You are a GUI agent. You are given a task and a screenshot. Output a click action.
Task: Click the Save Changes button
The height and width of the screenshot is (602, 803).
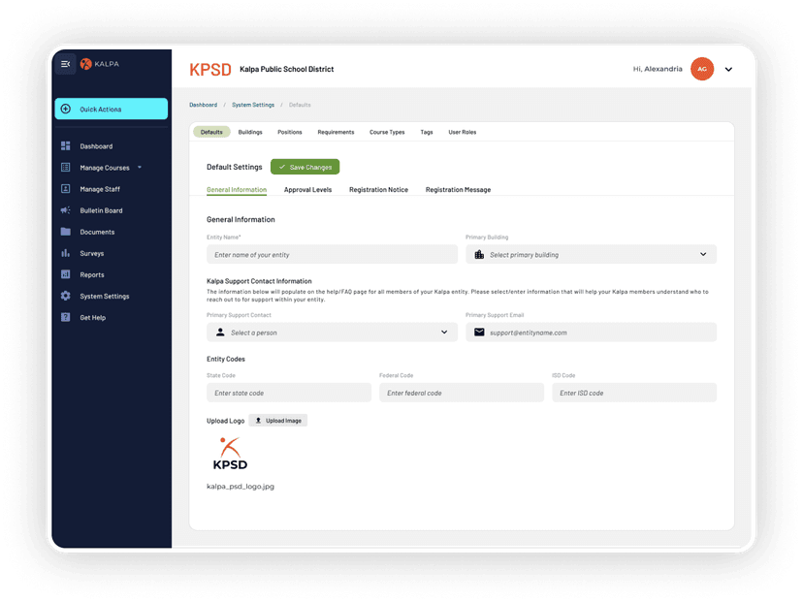(x=305, y=167)
